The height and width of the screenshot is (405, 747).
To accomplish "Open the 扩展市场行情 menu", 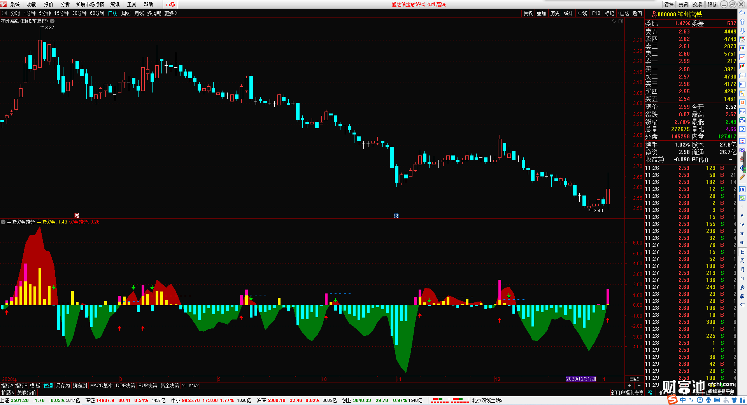I will tap(90, 4).
